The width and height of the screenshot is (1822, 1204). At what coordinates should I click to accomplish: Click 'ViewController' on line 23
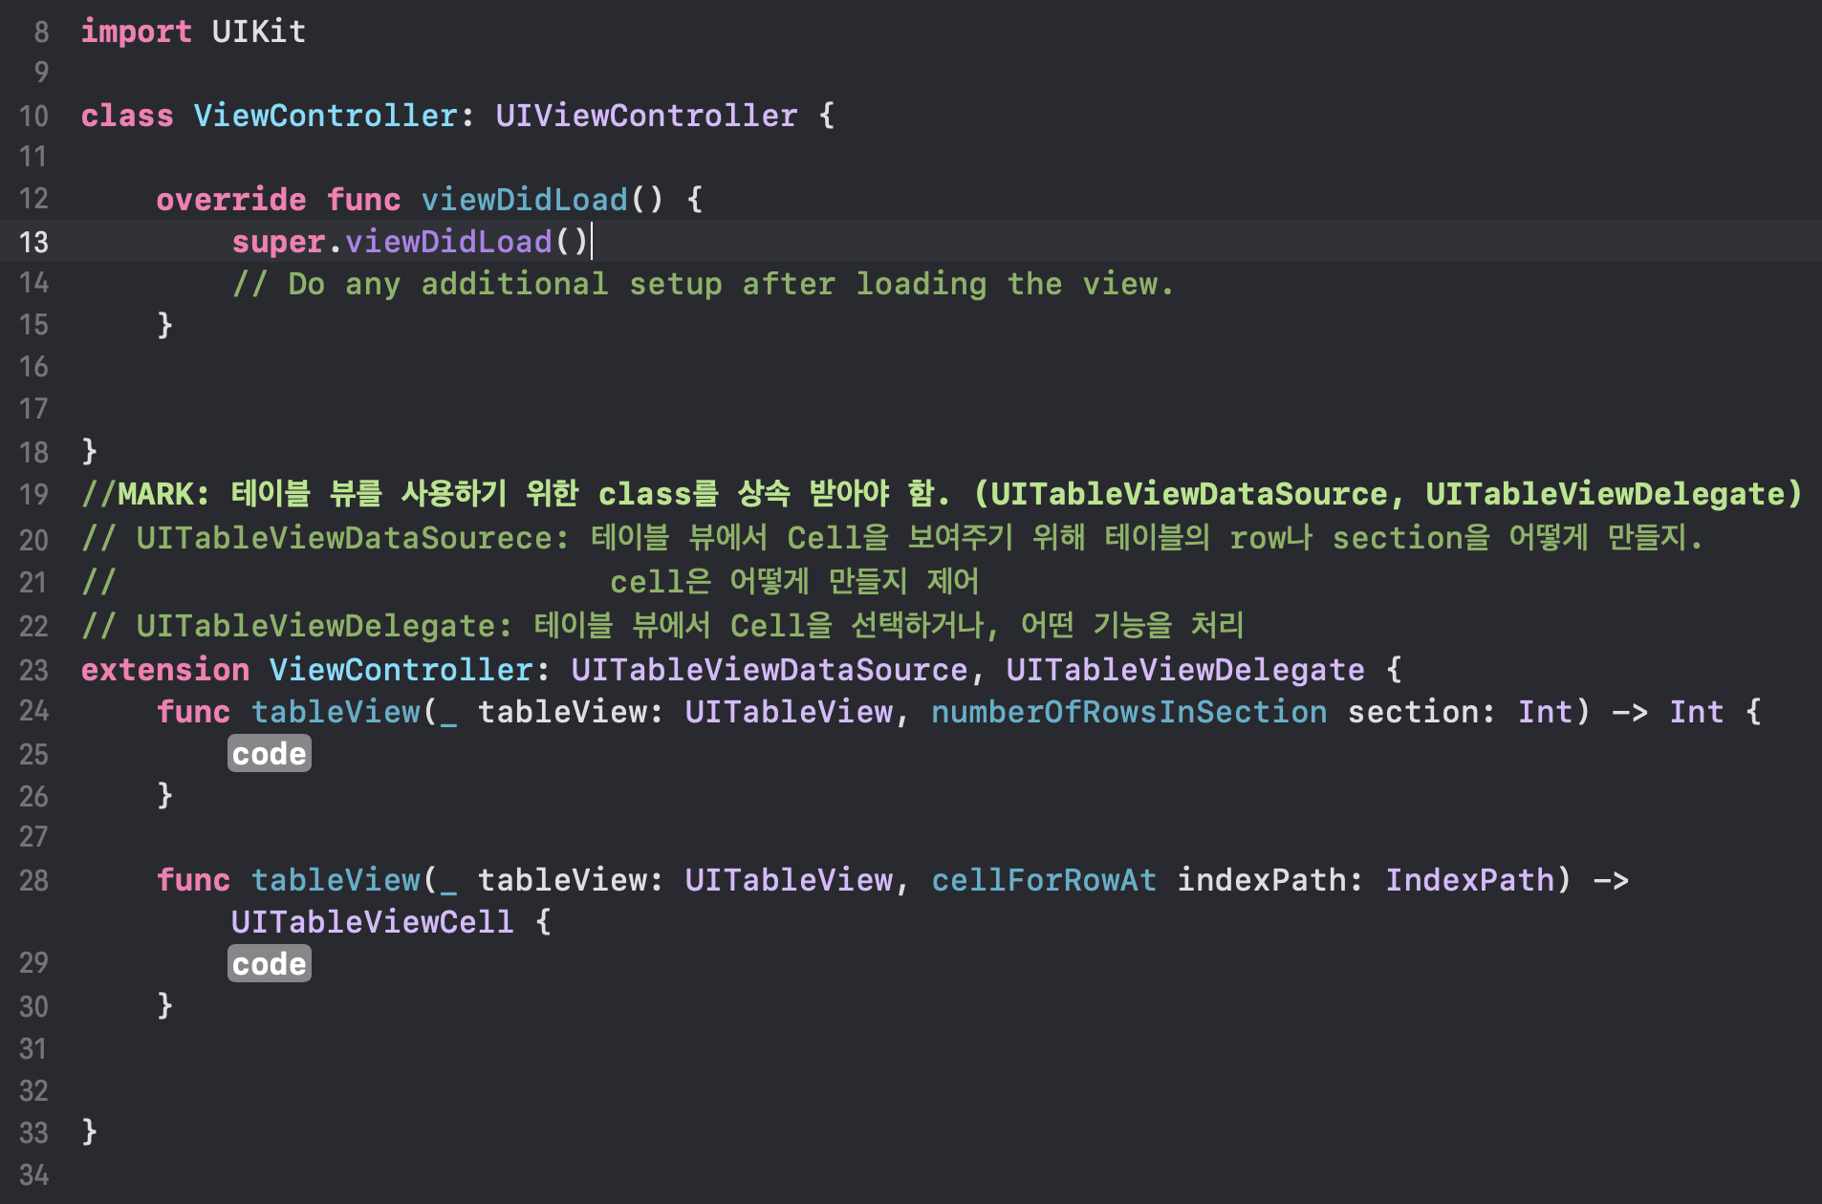click(401, 670)
